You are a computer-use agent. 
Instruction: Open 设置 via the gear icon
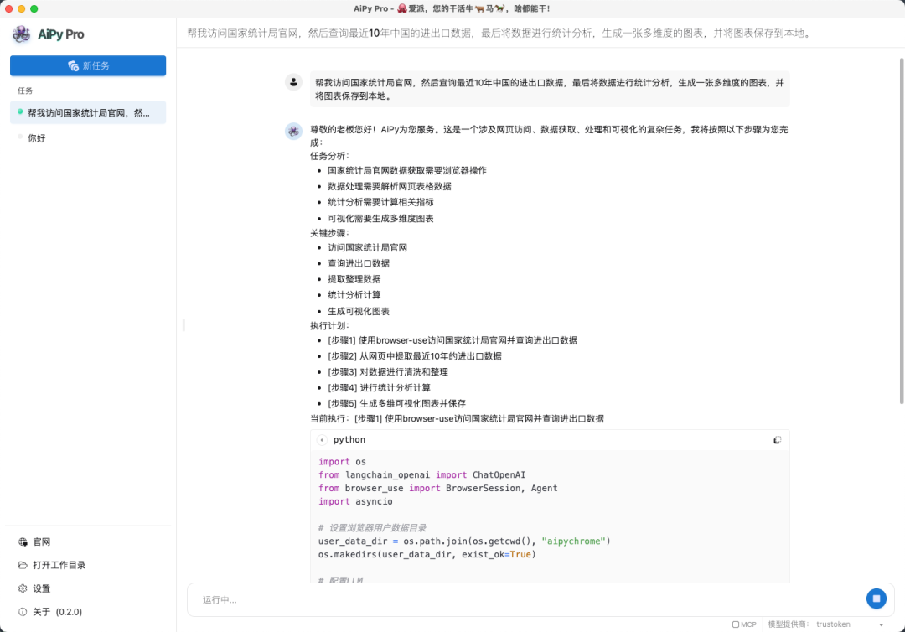coord(23,588)
